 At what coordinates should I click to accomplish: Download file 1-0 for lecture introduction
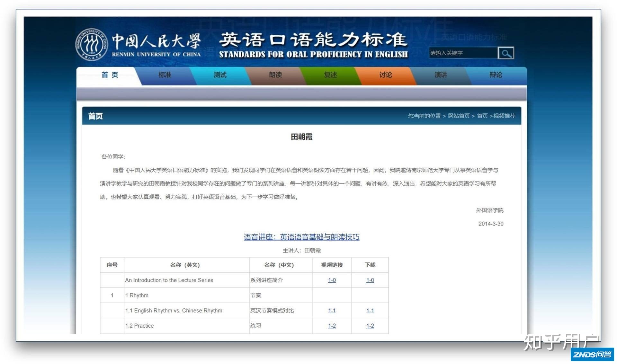click(x=370, y=280)
